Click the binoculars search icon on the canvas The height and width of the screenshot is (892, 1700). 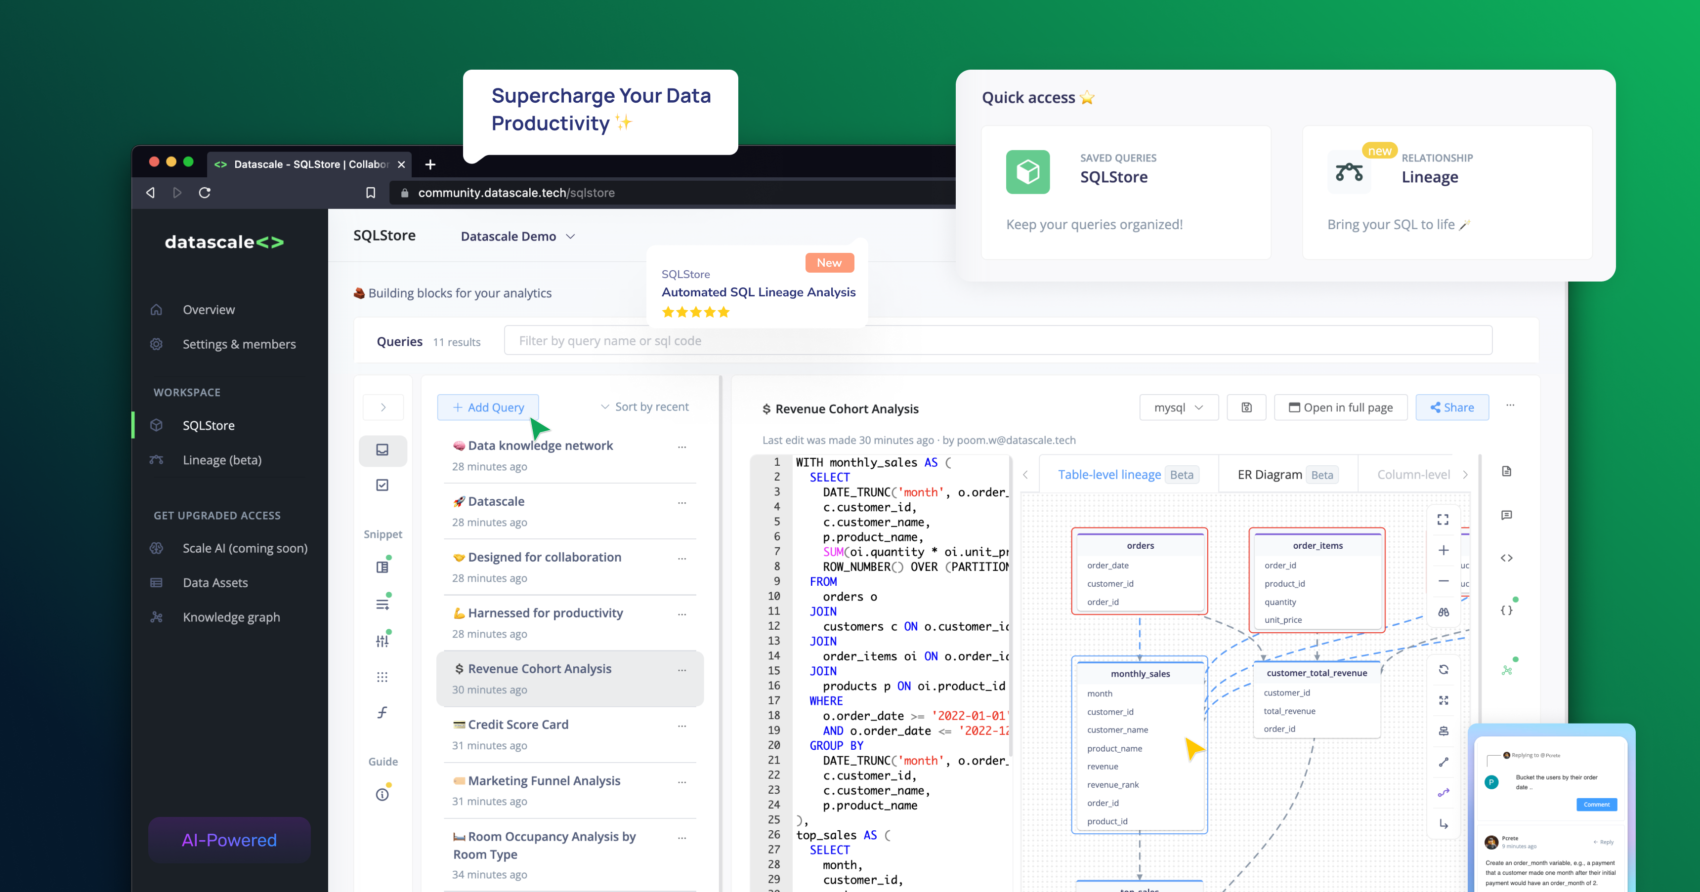coord(1444,611)
